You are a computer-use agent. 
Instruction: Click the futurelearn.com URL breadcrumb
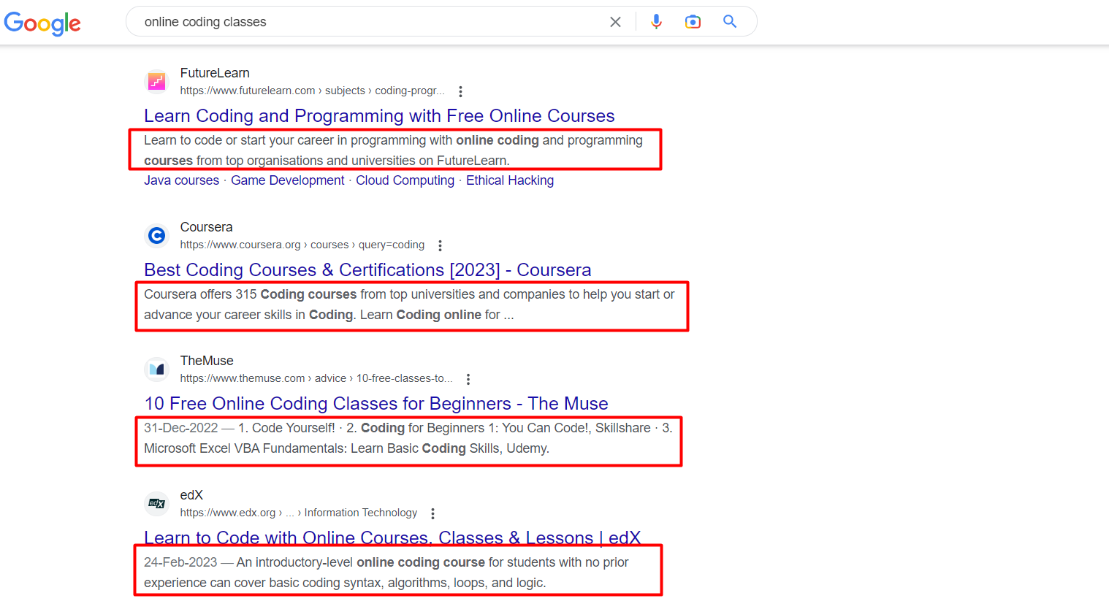click(x=312, y=91)
